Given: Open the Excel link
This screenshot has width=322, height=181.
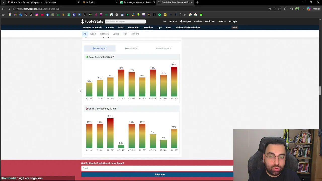Looking at the screenshot, I should tap(169, 27).
